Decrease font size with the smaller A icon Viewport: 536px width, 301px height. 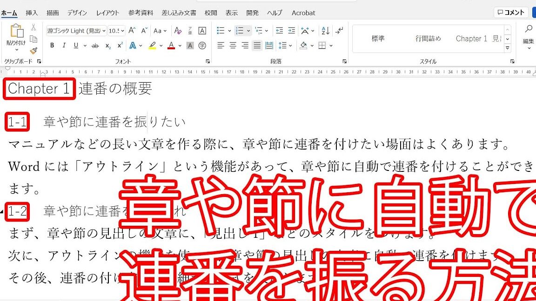point(144,31)
